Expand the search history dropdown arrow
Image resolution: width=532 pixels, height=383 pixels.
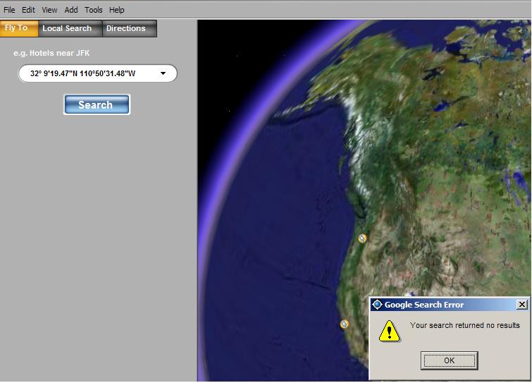click(163, 73)
